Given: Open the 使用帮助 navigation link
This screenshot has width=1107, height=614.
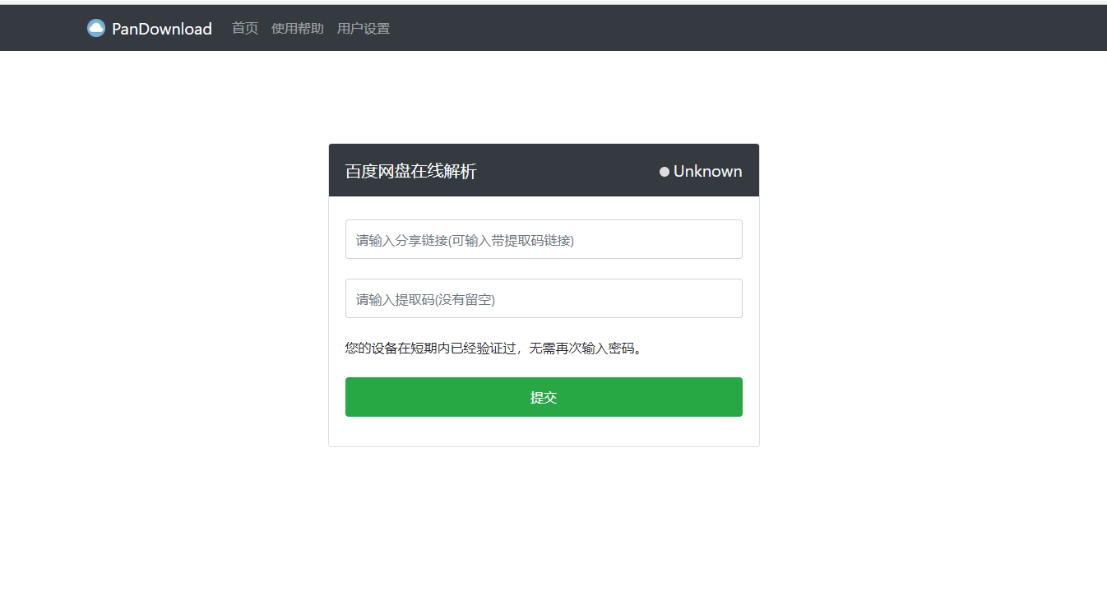Looking at the screenshot, I should click(298, 29).
